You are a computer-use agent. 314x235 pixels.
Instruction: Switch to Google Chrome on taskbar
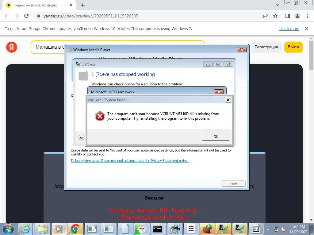75,229
